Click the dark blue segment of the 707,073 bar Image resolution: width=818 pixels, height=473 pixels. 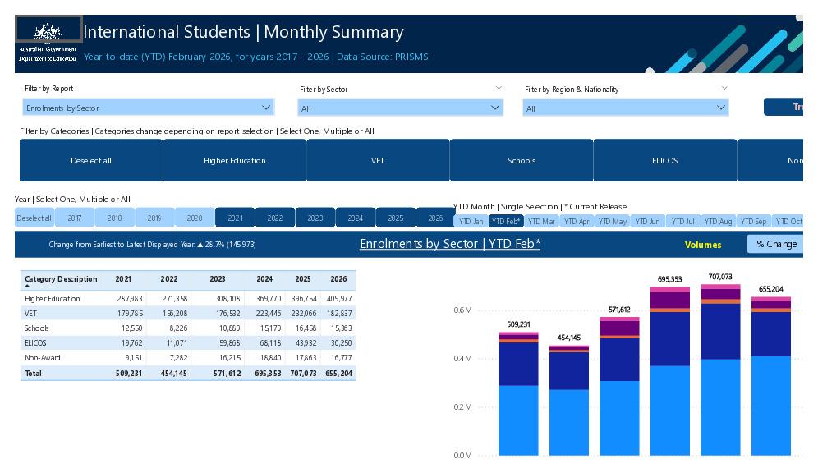click(720, 331)
